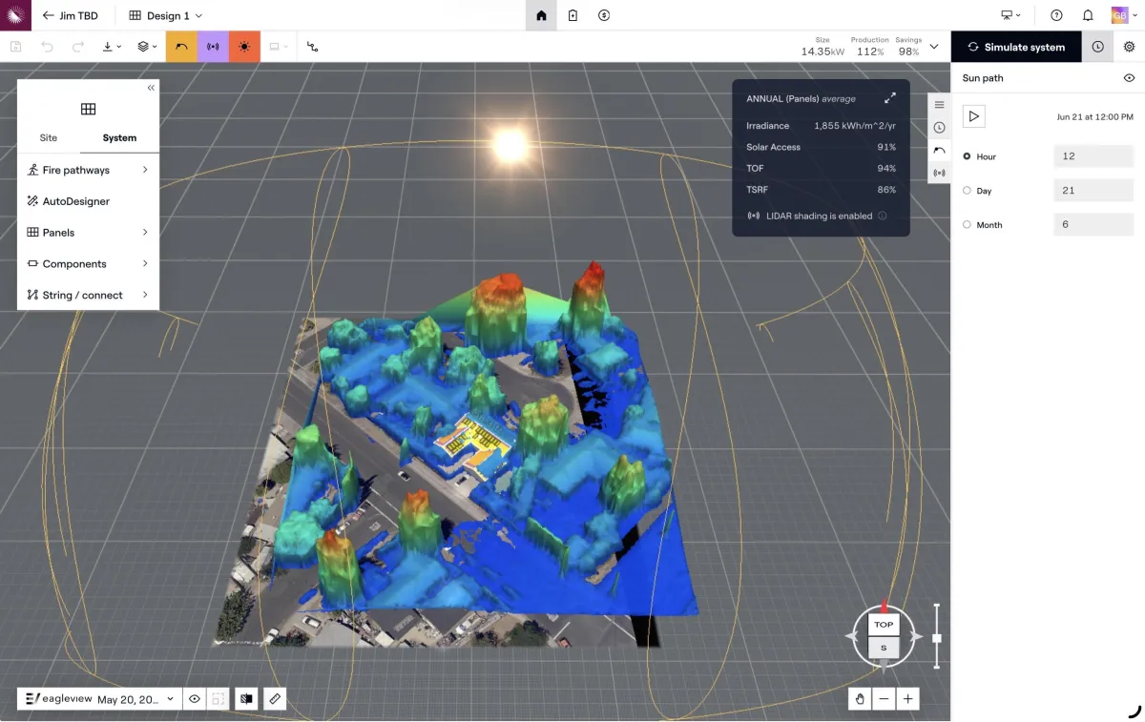Click the Day value field 21
This screenshot has width=1145, height=722.
[1093, 191]
